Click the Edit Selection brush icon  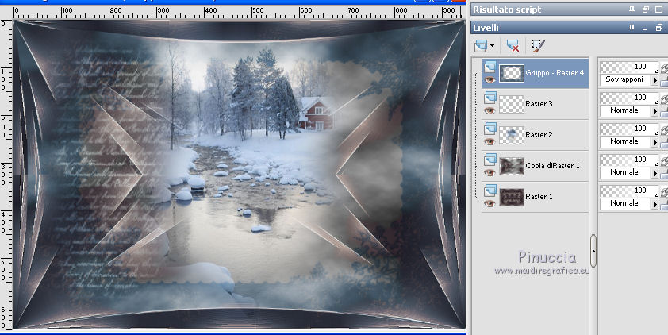pos(538,45)
